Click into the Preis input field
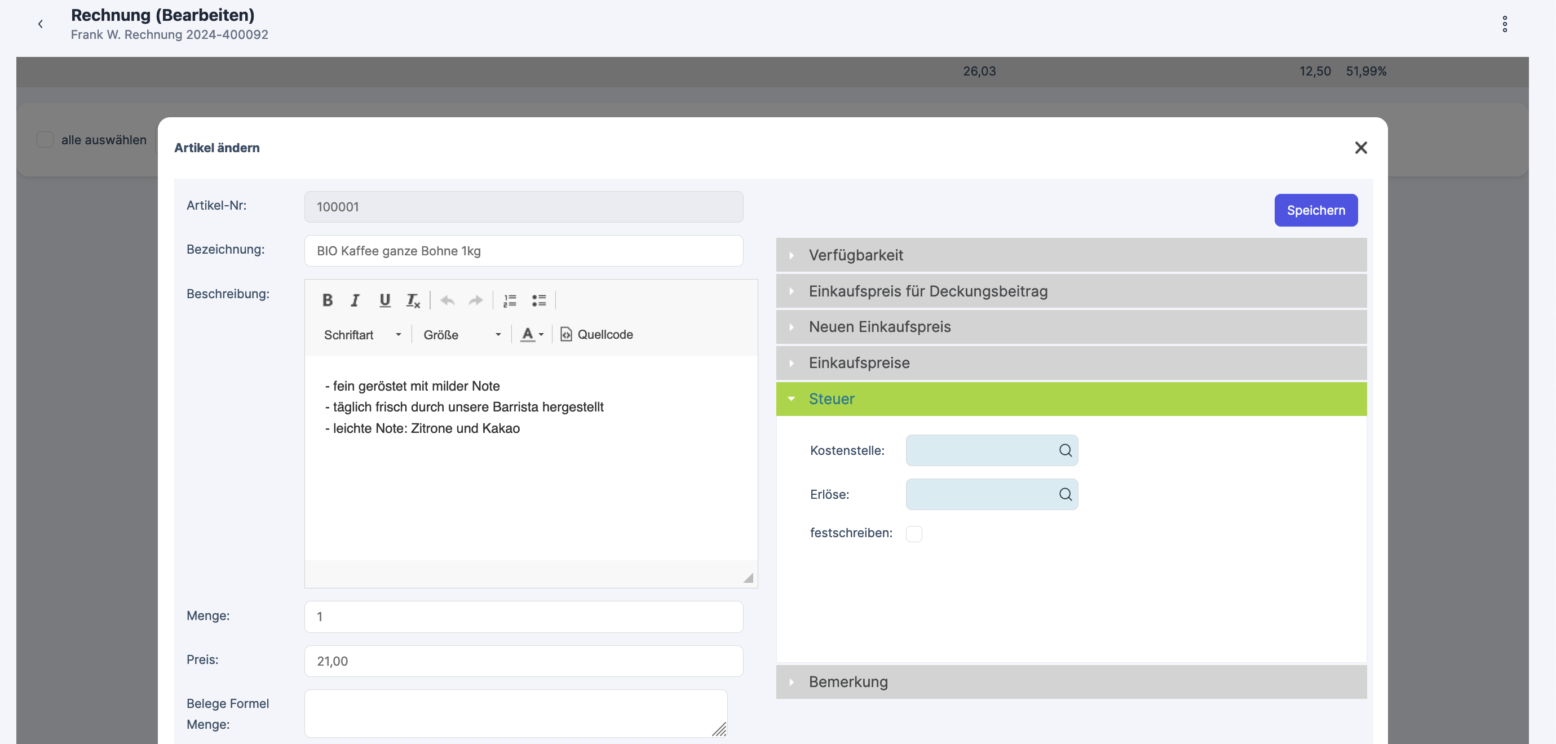1556x744 pixels. coord(523,661)
